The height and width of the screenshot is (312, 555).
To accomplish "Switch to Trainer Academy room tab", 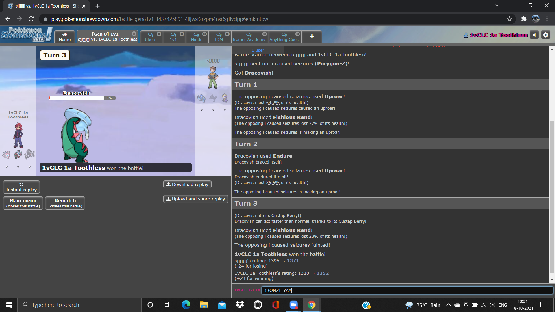I will click(249, 37).
